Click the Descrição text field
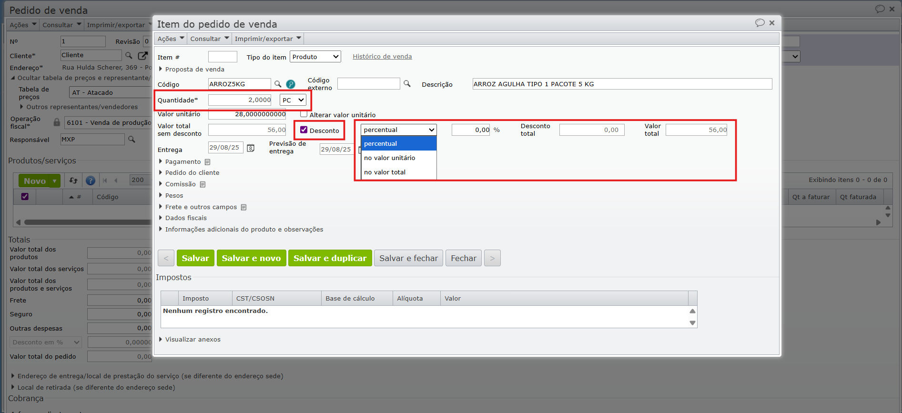This screenshot has height=413, width=902. [x=622, y=84]
